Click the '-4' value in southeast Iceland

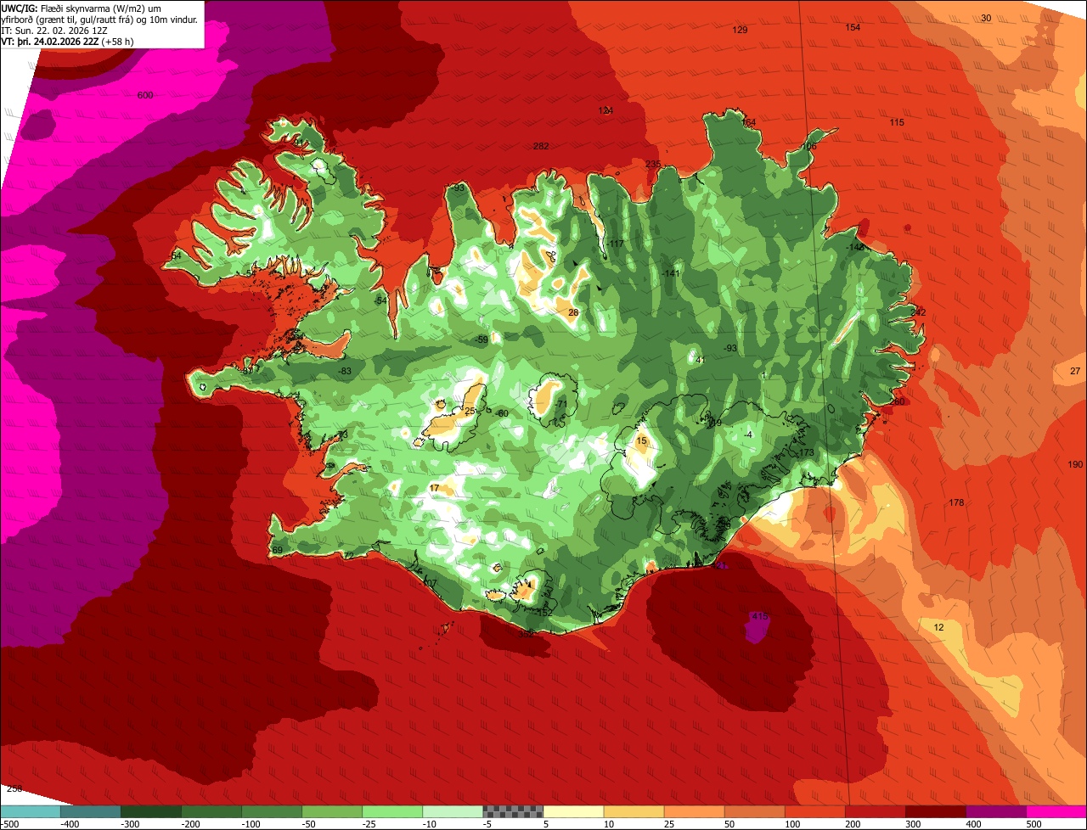pos(747,434)
